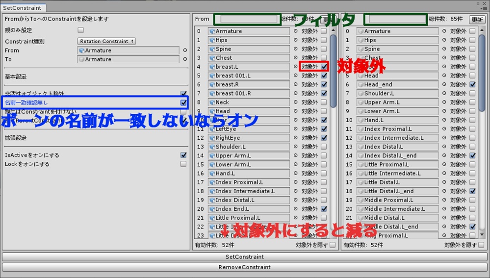Click the left-panel From object field showing Armature
This screenshot has width=490, height=278.
[128, 51]
